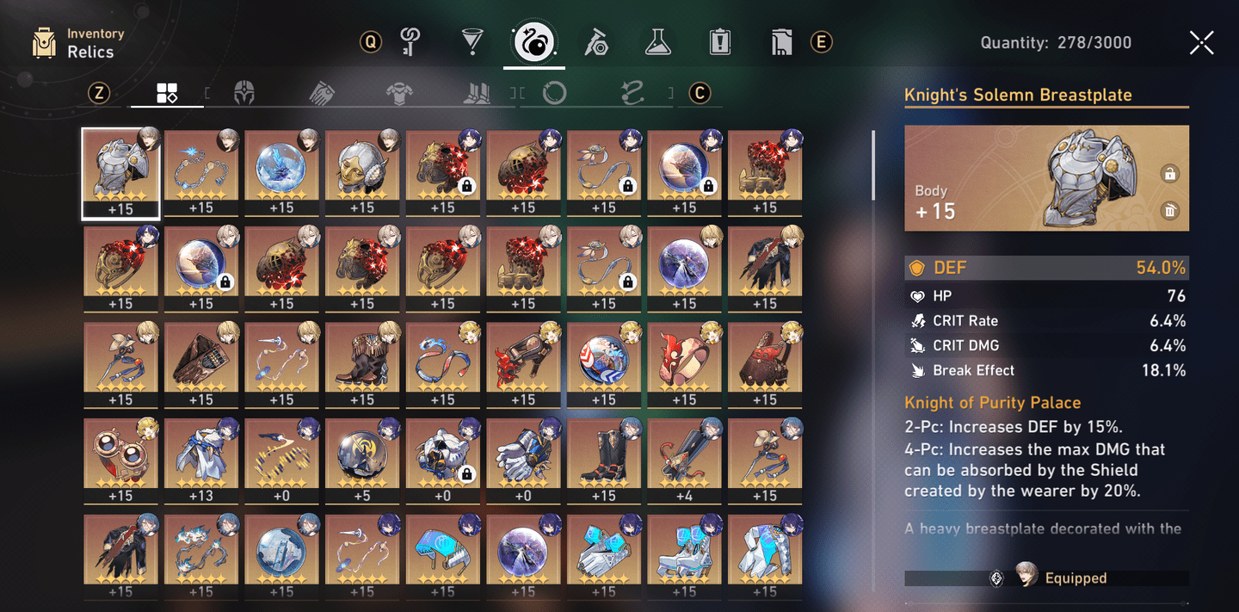Close the inventory with the X

pos(1202,42)
